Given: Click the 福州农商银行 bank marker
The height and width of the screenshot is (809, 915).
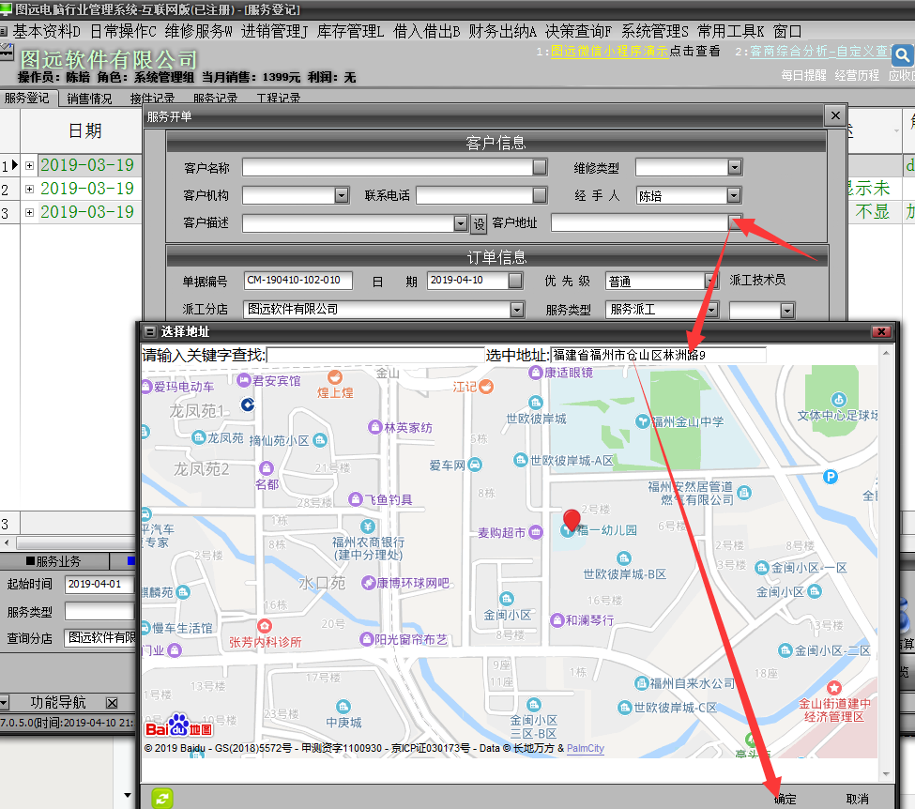Looking at the screenshot, I should point(367,526).
